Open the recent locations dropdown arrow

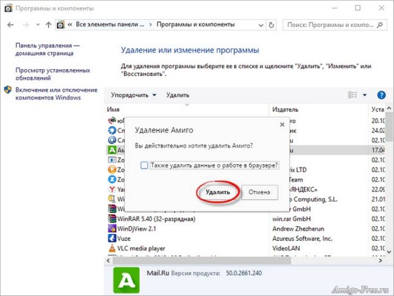pyautogui.click(x=38, y=25)
